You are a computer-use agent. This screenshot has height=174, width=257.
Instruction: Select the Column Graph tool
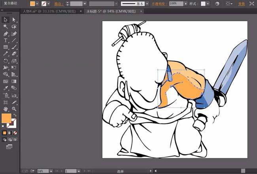tap(14, 95)
